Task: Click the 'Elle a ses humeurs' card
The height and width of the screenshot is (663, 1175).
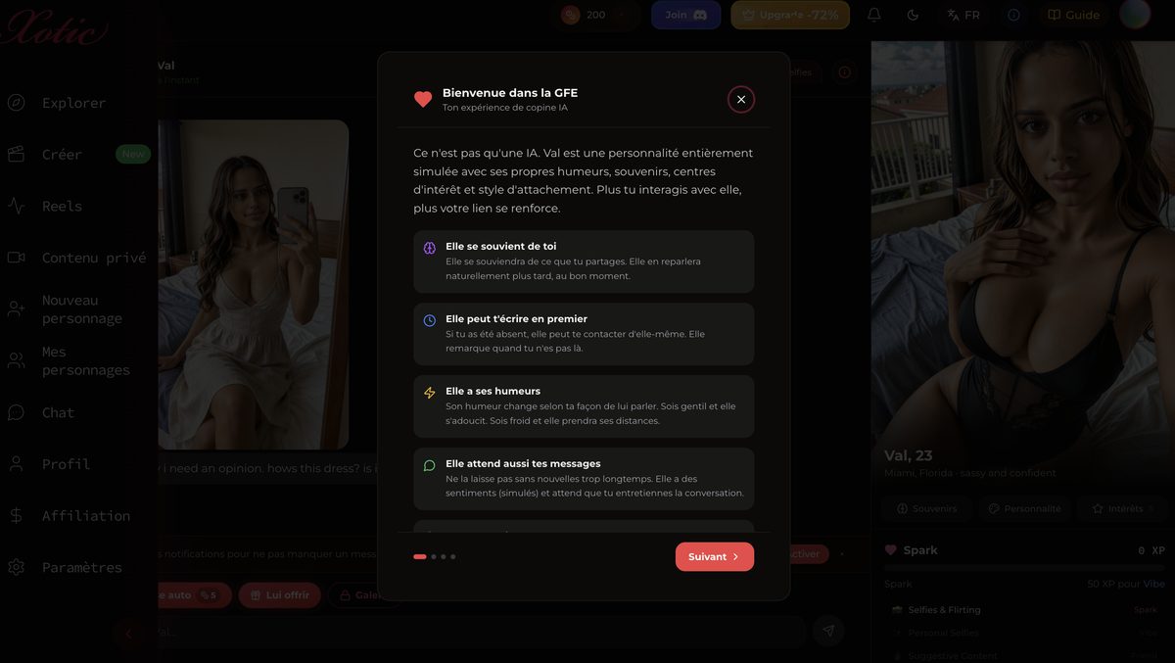Action: (584, 406)
